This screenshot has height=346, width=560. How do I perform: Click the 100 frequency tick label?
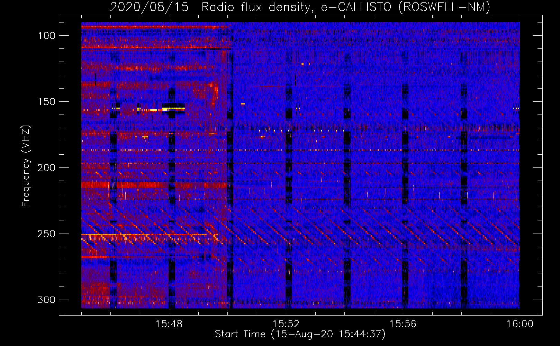point(46,36)
